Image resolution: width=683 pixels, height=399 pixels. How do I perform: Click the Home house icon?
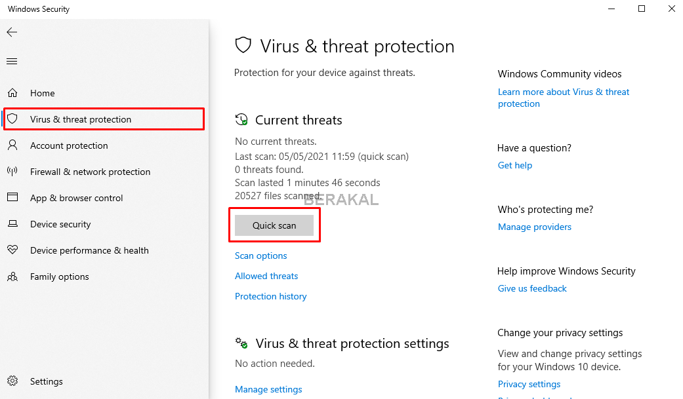[x=12, y=93]
